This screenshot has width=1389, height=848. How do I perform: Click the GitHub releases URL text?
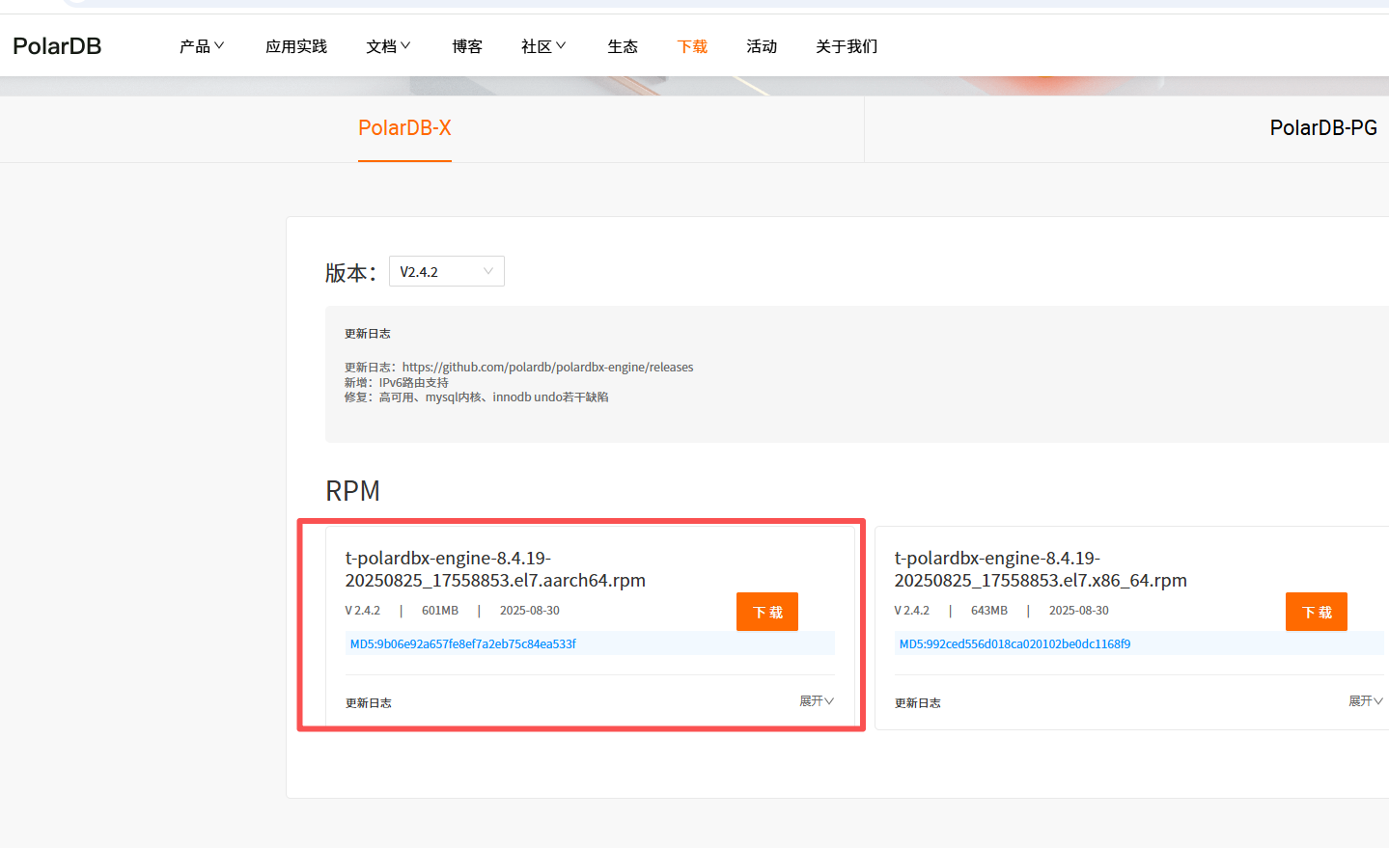click(x=547, y=368)
